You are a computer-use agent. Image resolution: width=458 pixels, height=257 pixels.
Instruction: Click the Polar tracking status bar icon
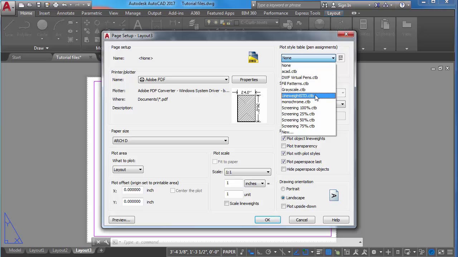click(268, 252)
